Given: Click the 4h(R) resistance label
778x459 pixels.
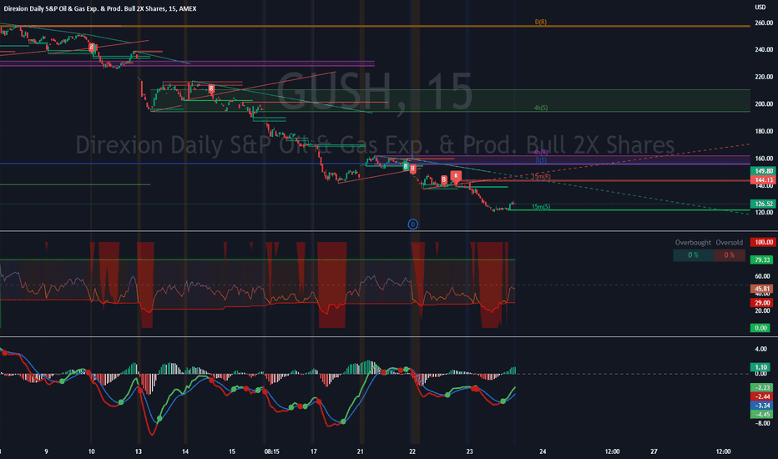Looking at the screenshot, I should [x=541, y=153].
